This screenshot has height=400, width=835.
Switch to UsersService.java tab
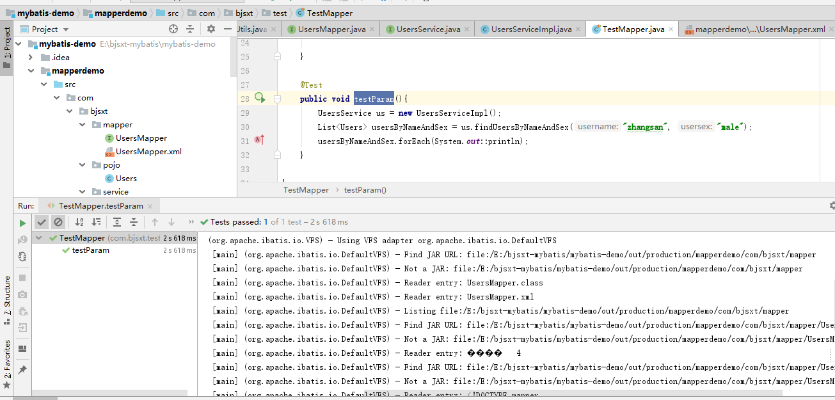click(428, 29)
